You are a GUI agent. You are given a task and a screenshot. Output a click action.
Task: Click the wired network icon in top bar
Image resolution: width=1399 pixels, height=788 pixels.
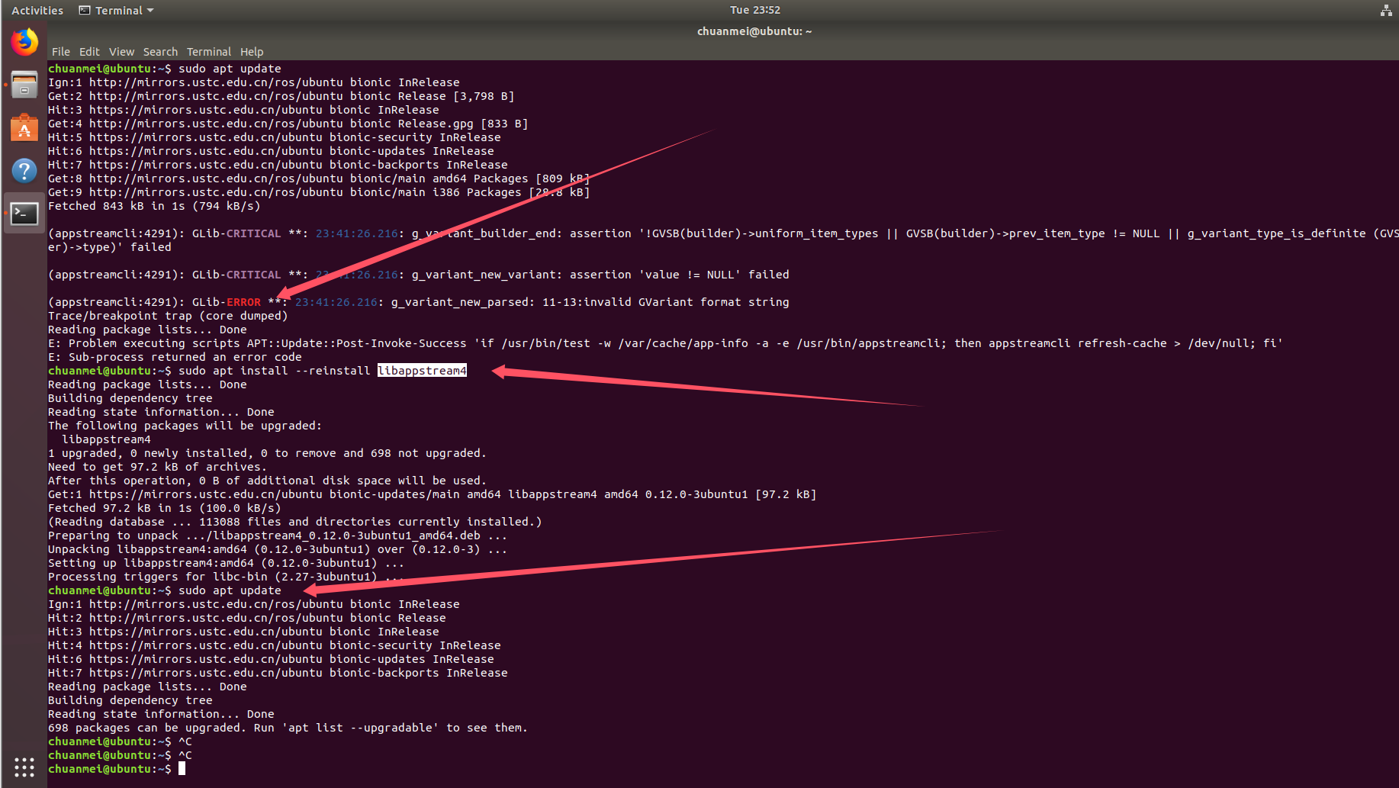click(1386, 10)
